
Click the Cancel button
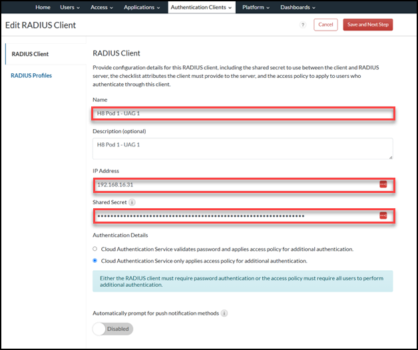pyautogui.click(x=325, y=25)
